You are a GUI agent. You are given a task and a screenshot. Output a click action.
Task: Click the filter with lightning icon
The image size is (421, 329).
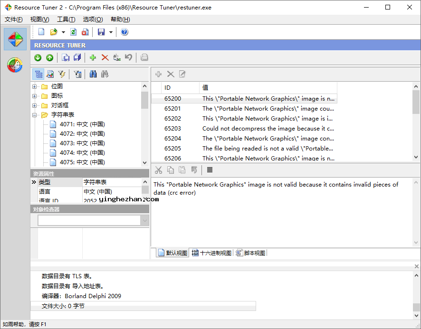pos(62,74)
